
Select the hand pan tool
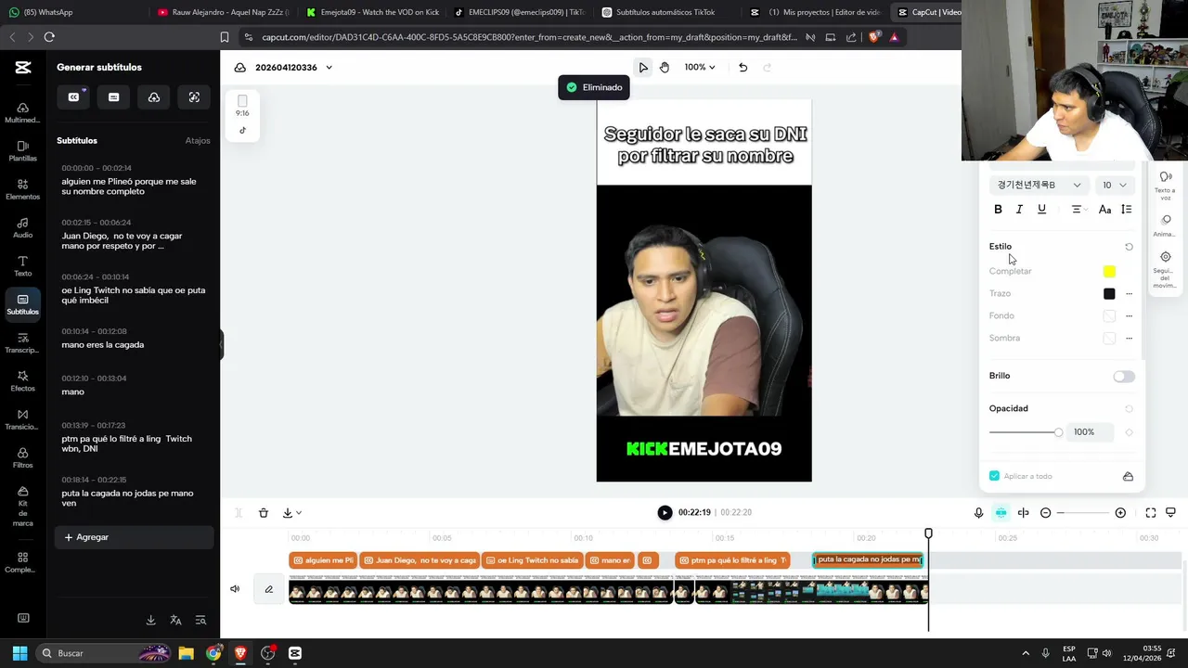click(x=665, y=67)
